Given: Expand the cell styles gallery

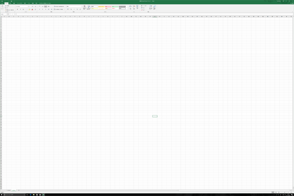Looking at the screenshot, I should [x=127, y=8].
